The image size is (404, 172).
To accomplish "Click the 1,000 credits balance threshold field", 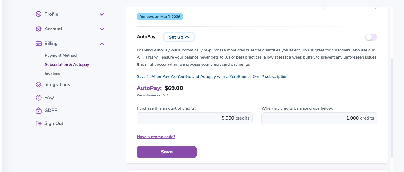I will (x=319, y=118).
